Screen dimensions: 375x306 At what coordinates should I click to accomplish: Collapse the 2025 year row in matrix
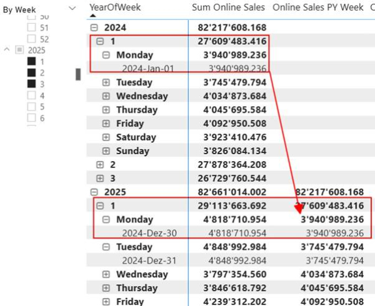(x=94, y=192)
